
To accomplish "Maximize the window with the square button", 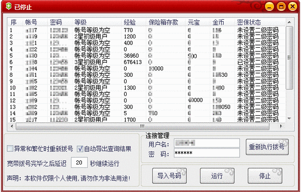I will click(x=281, y=7).
